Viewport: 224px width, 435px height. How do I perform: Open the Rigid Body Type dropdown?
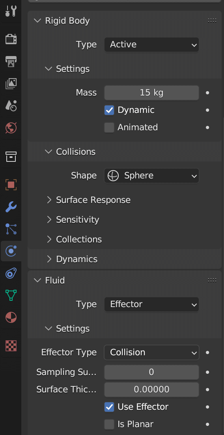pyautogui.click(x=152, y=45)
